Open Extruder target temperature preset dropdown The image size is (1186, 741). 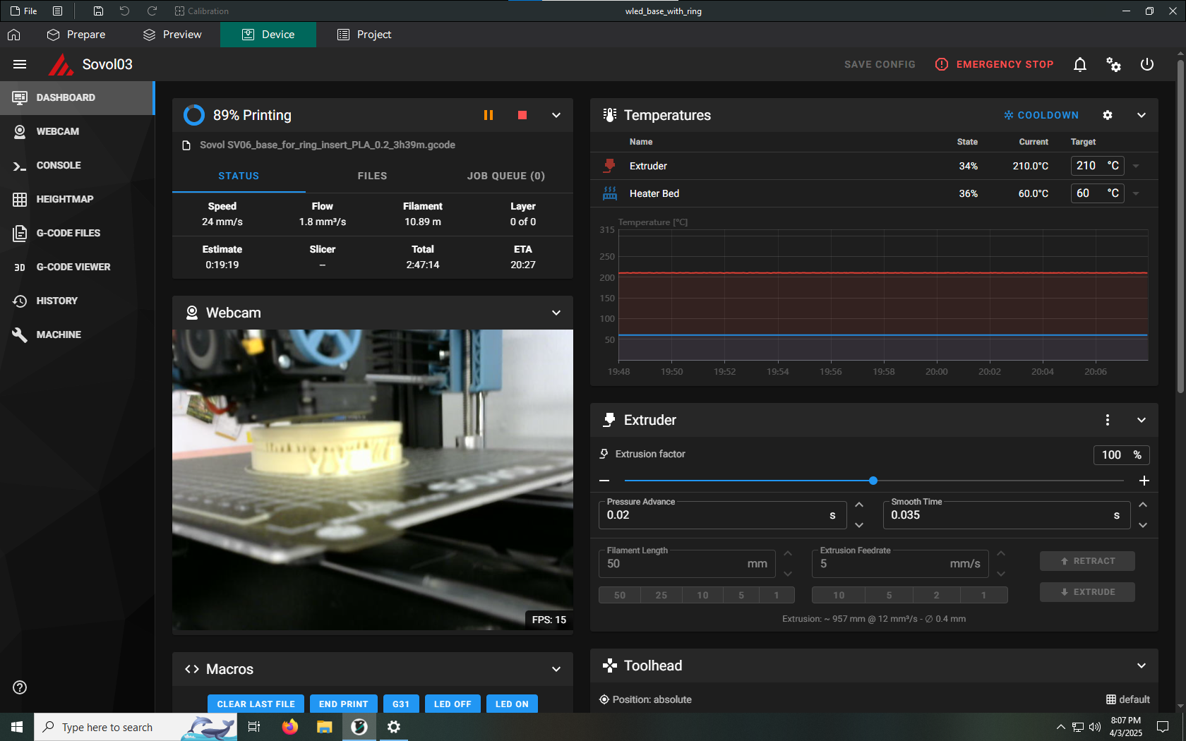pos(1136,166)
